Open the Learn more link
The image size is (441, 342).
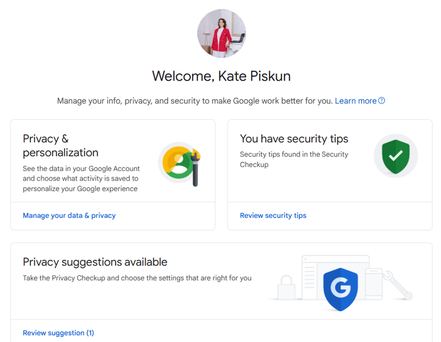(356, 101)
